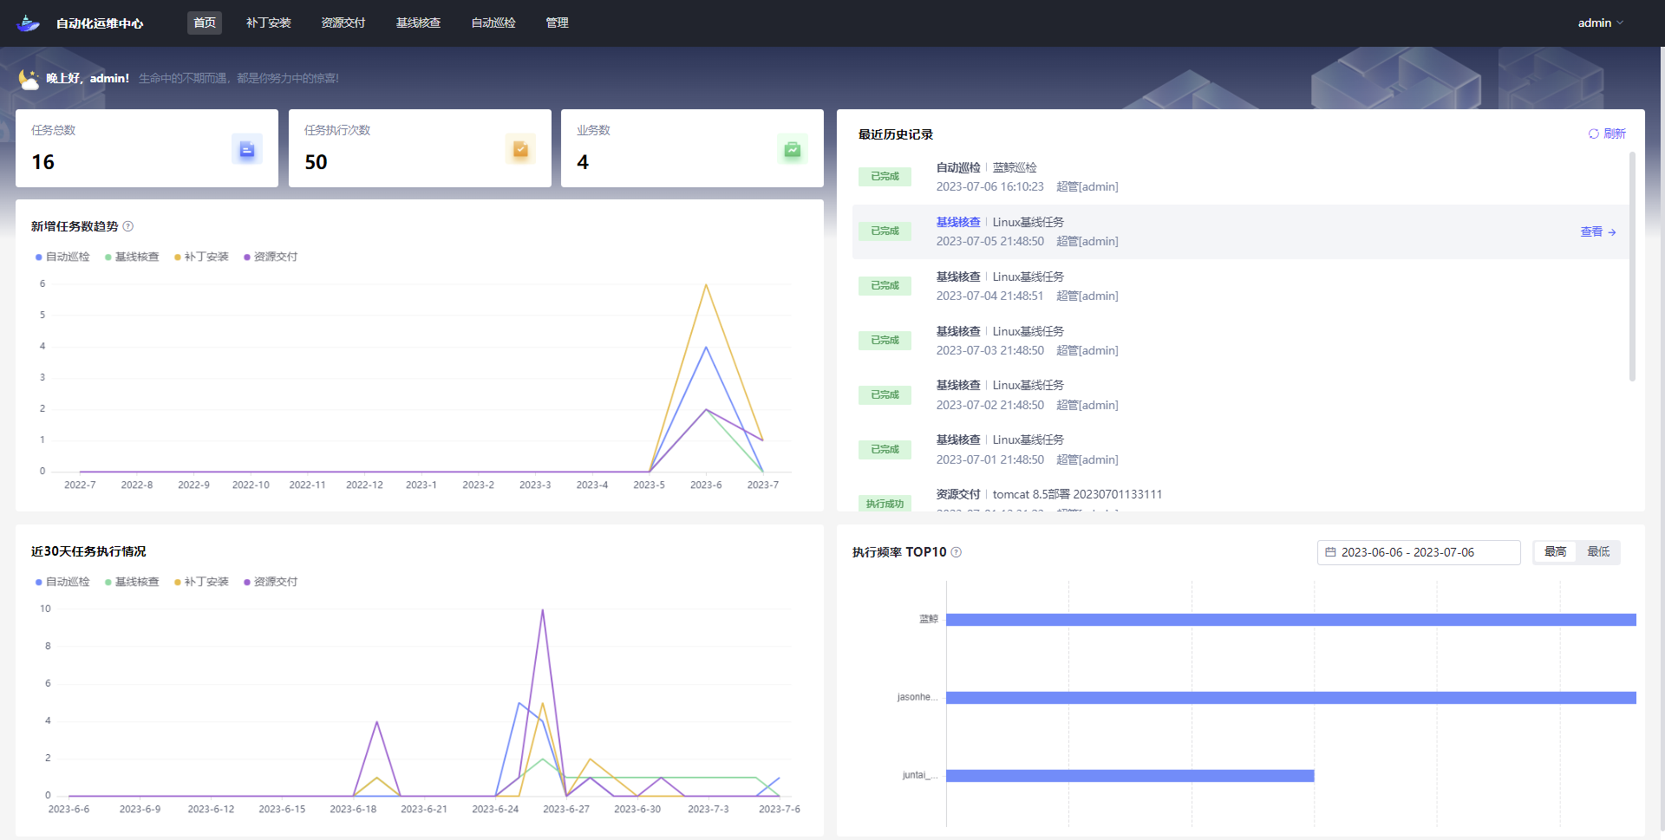Image resolution: width=1665 pixels, height=840 pixels.
Task: Switch to the 基线核查 navigation tab
Action: [x=418, y=23]
